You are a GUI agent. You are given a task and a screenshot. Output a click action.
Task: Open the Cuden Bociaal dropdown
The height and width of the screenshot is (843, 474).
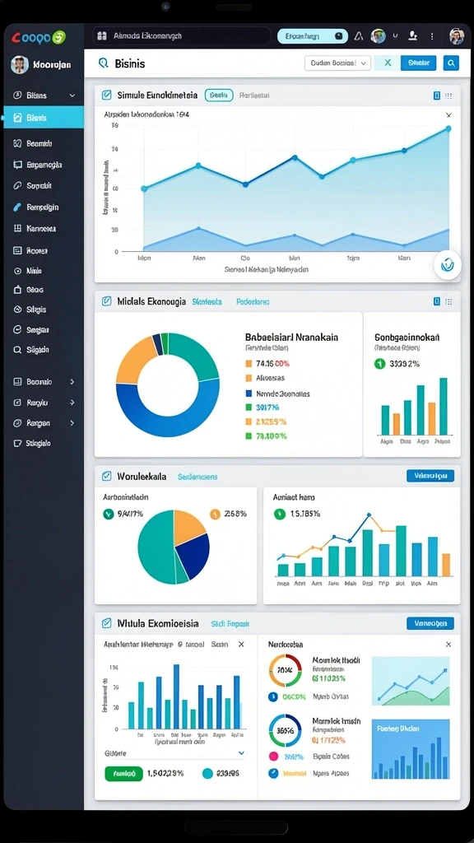click(337, 63)
